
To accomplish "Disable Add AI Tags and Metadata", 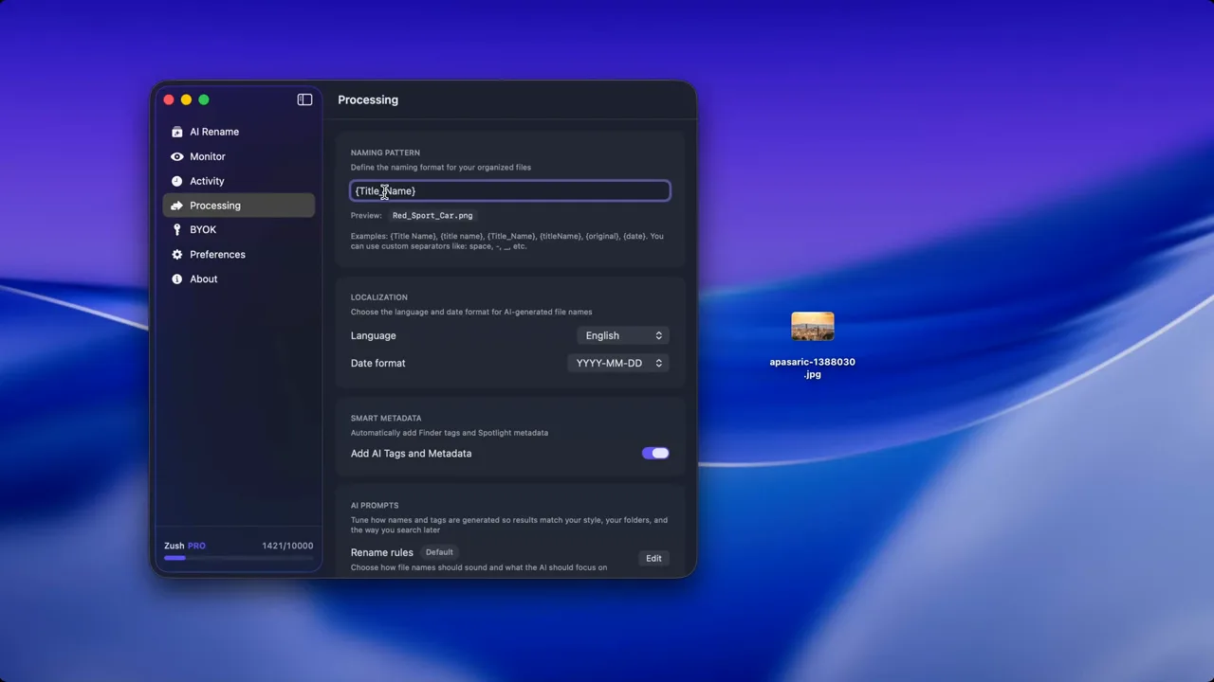I will pyautogui.click(x=655, y=454).
